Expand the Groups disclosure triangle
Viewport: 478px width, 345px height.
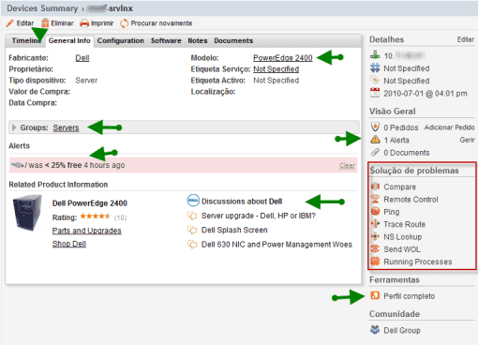click(x=14, y=127)
